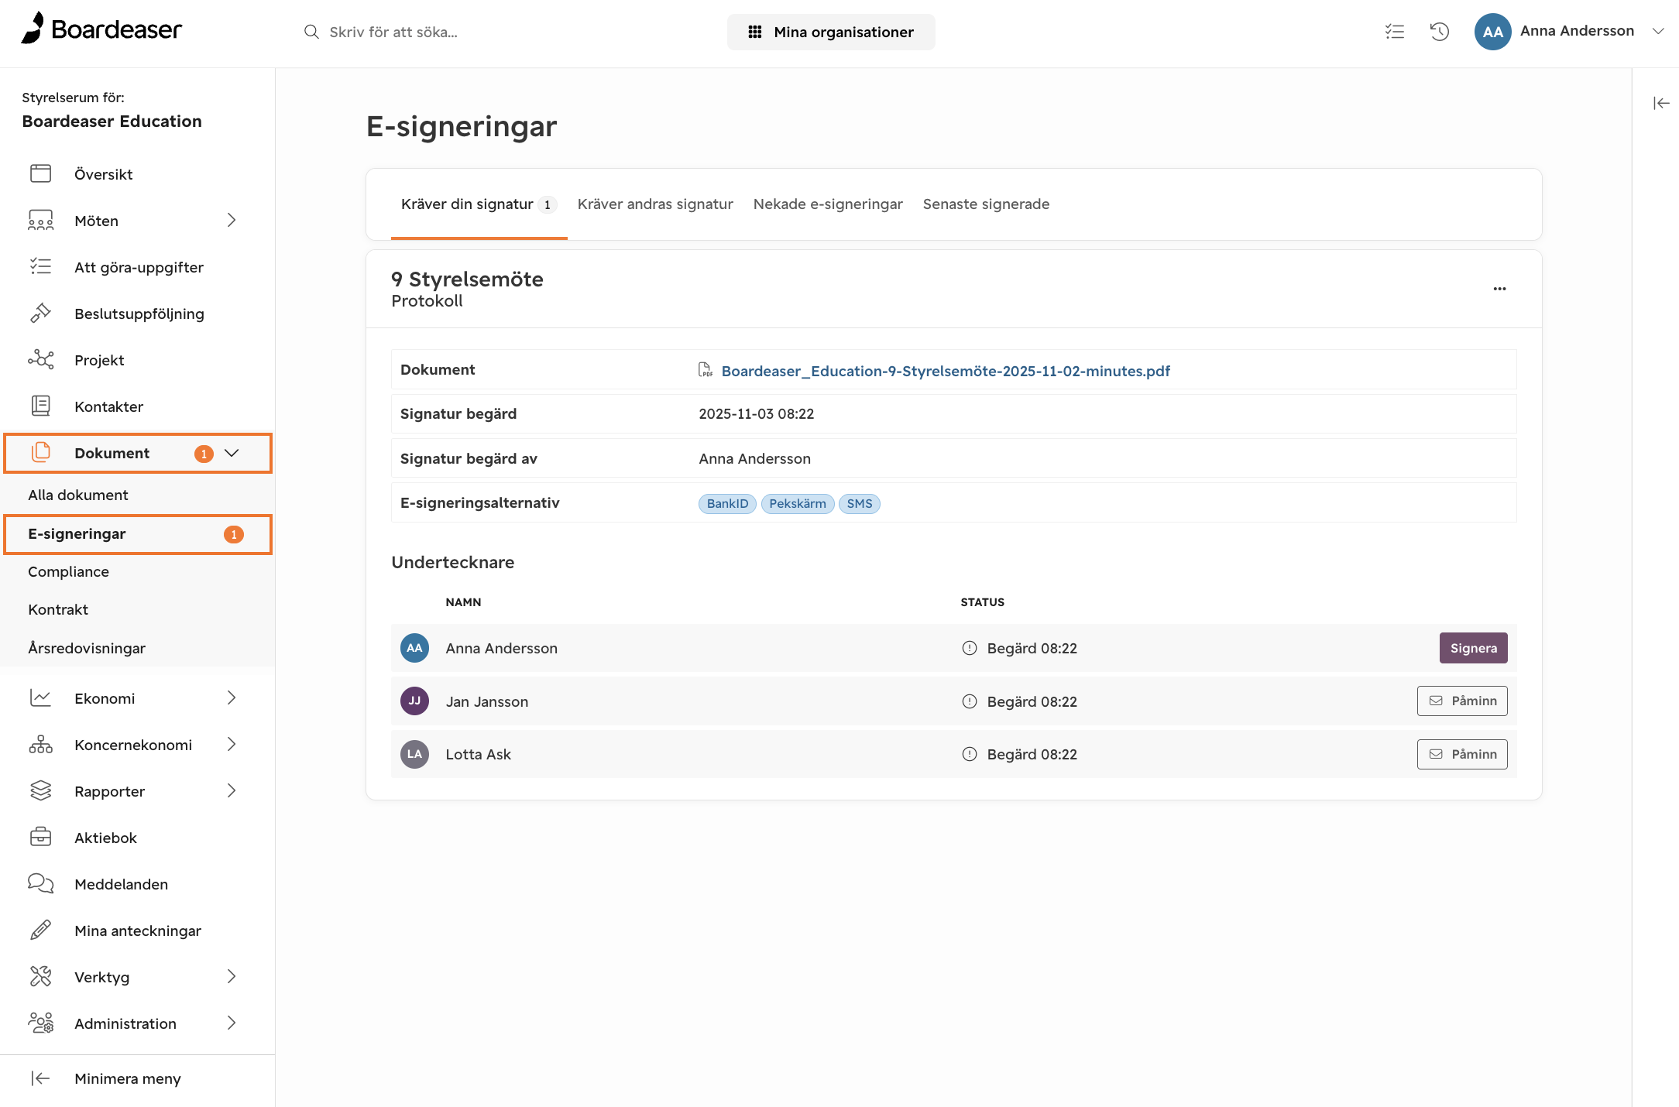Click Lotta Ask's LA avatar
Screen dimensions: 1679x1107
tap(414, 754)
